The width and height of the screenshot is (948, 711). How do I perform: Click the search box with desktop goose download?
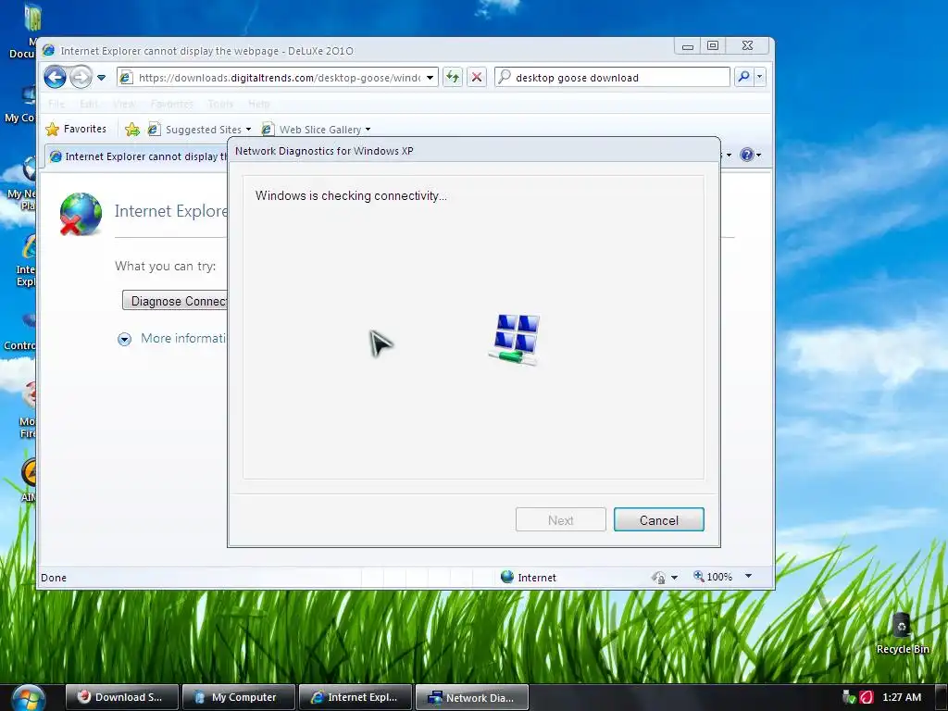pyautogui.click(x=612, y=78)
